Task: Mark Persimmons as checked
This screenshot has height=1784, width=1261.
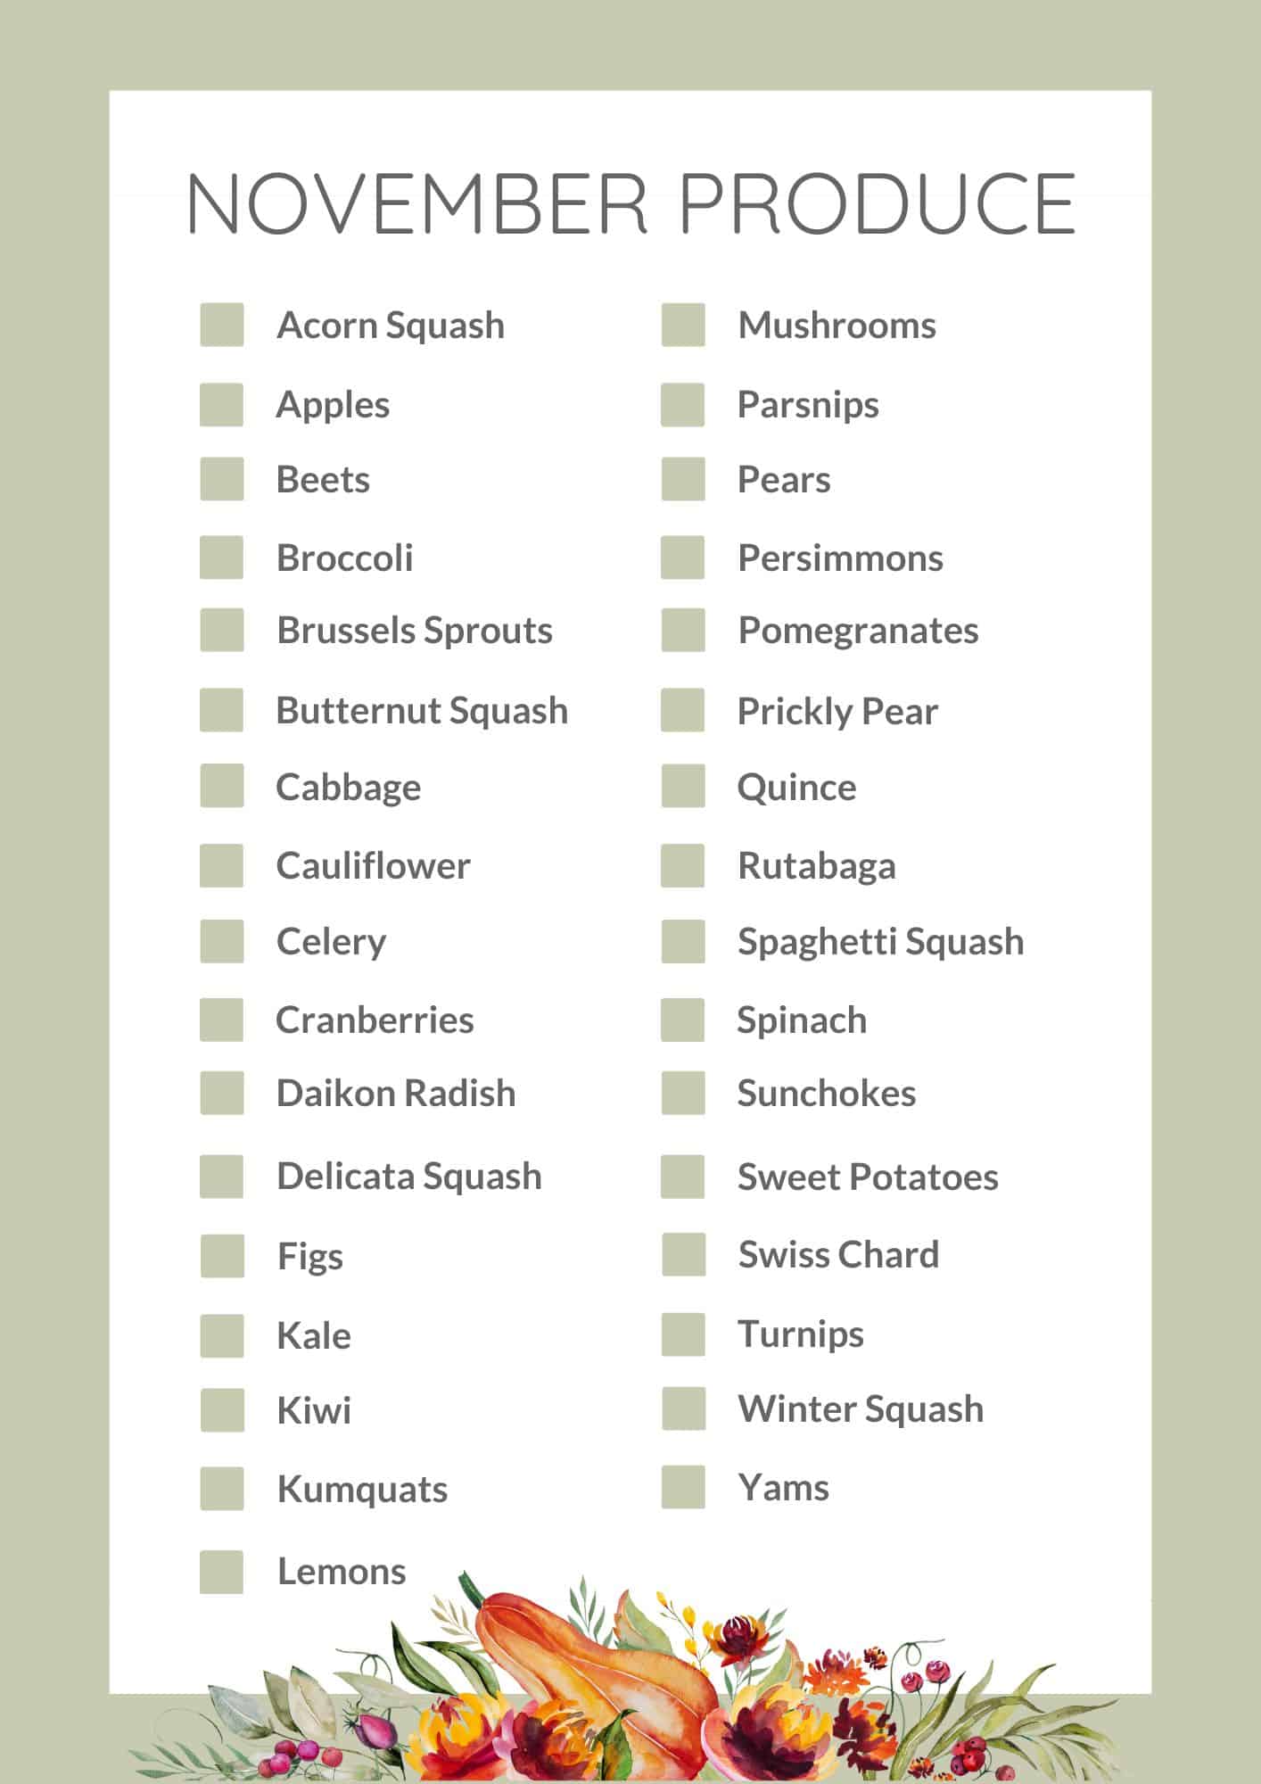Action: pos(683,557)
